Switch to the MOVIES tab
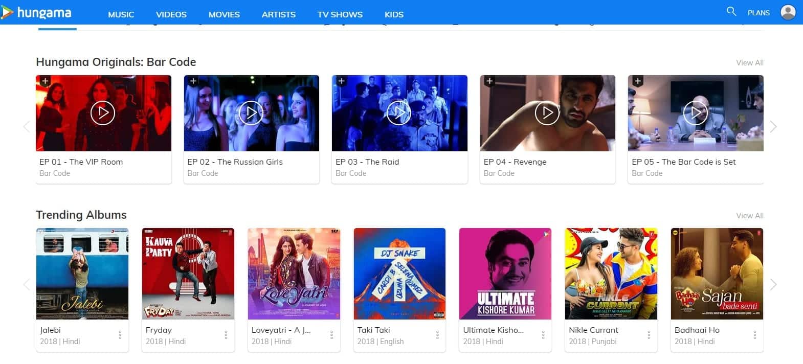This screenshot has width=803, height=364. pyautogui.click(x=224, y=14)
